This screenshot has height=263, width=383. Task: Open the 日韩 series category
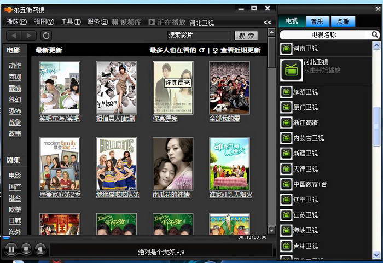coord(15,221)
